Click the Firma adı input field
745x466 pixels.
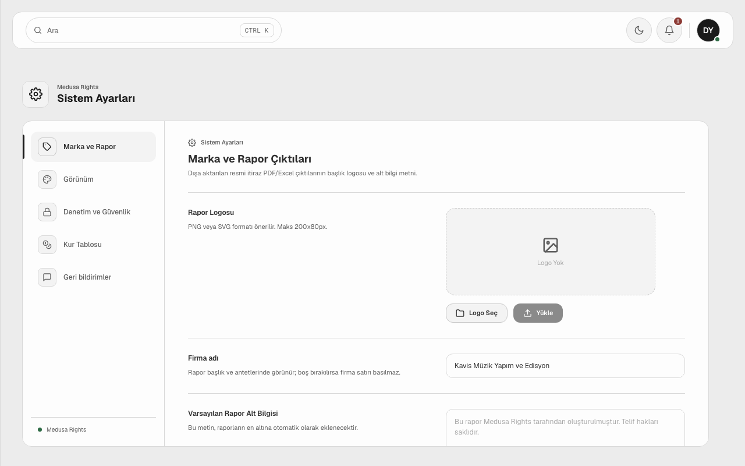pyautogui.click(x=565, y=366)
